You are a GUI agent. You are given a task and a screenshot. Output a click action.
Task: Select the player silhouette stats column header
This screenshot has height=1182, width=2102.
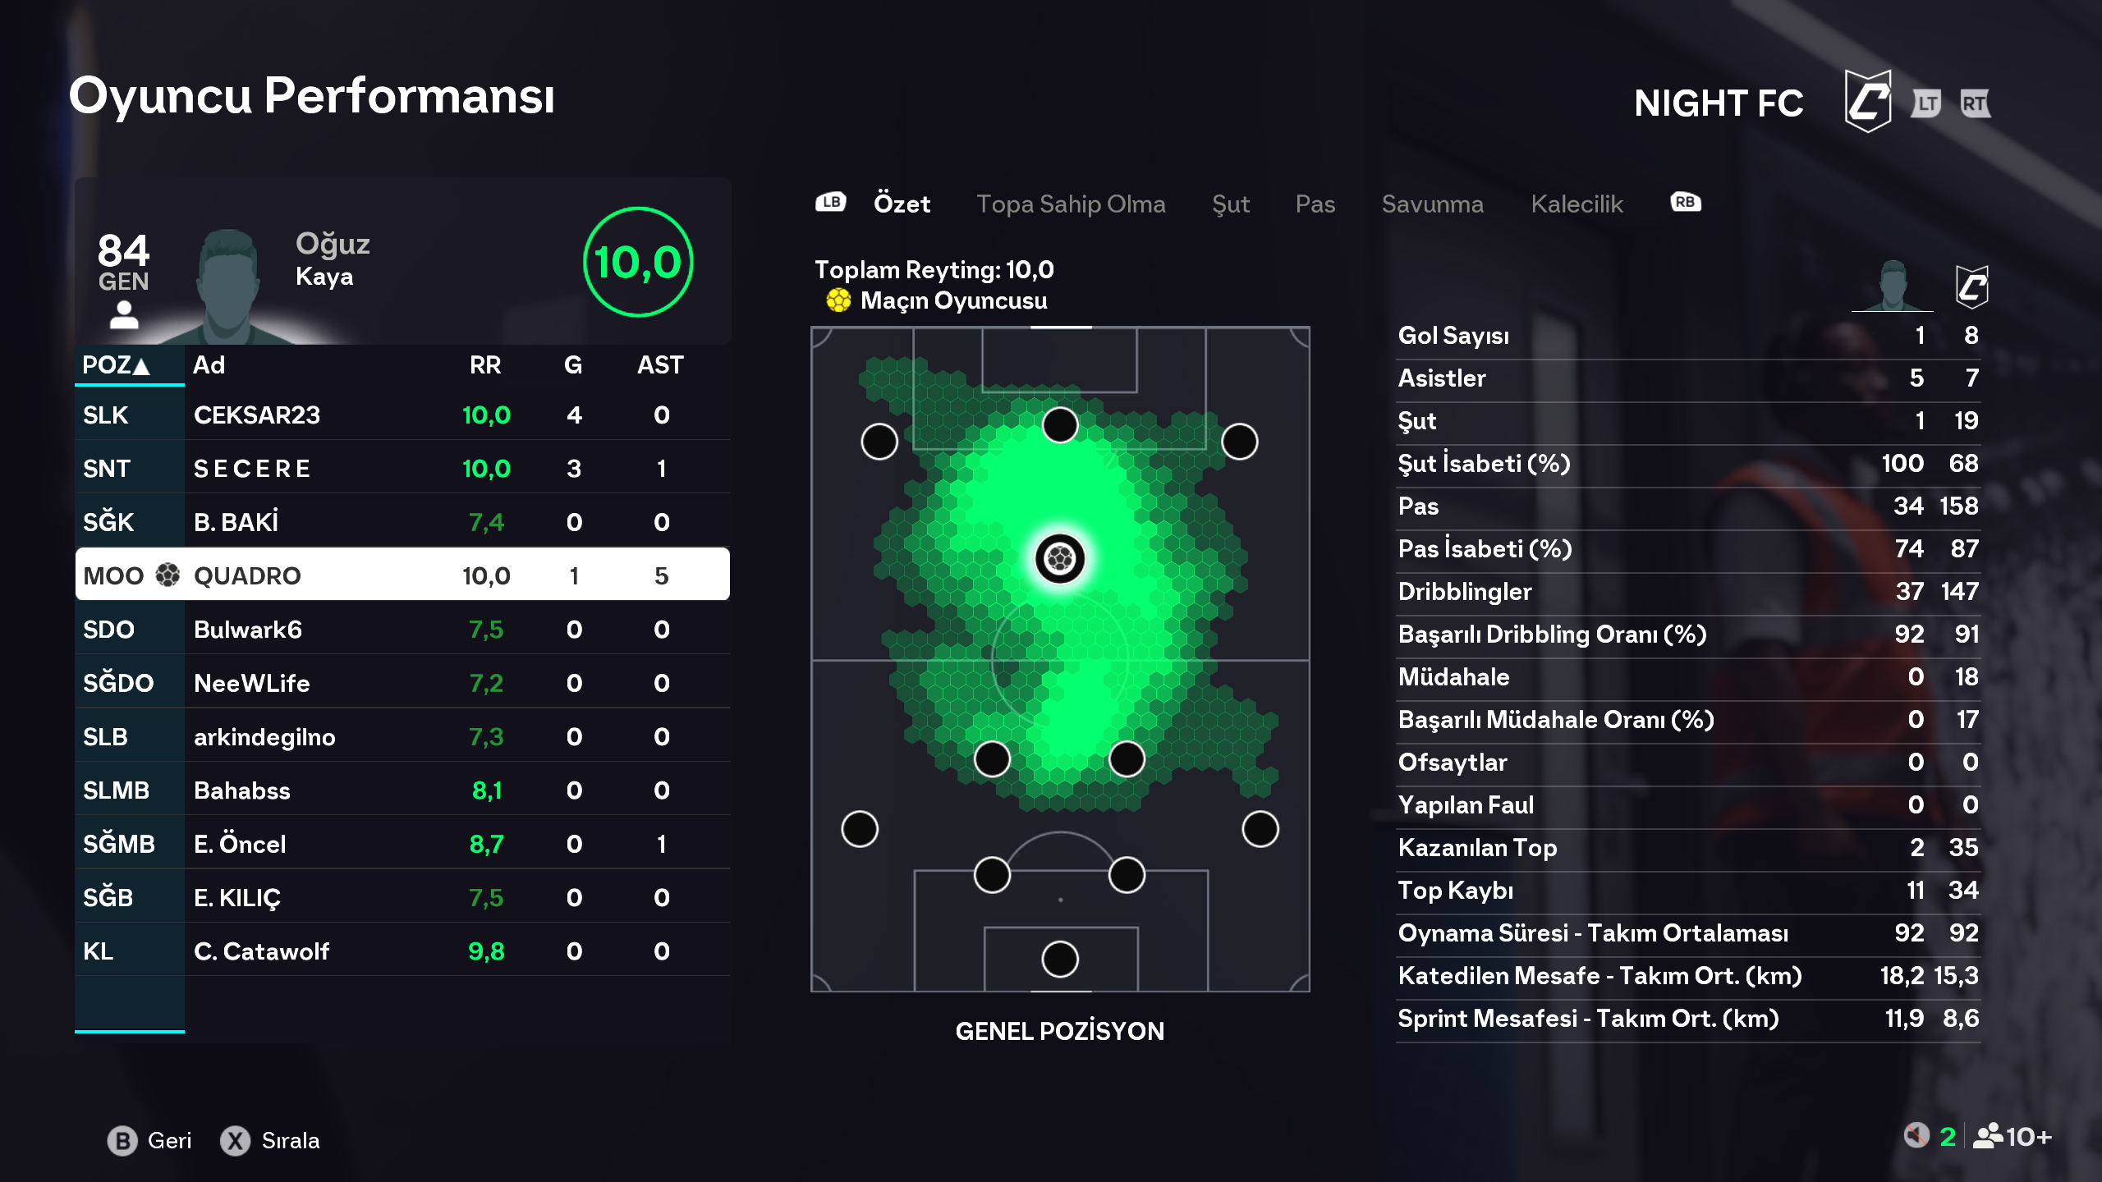1893,286
